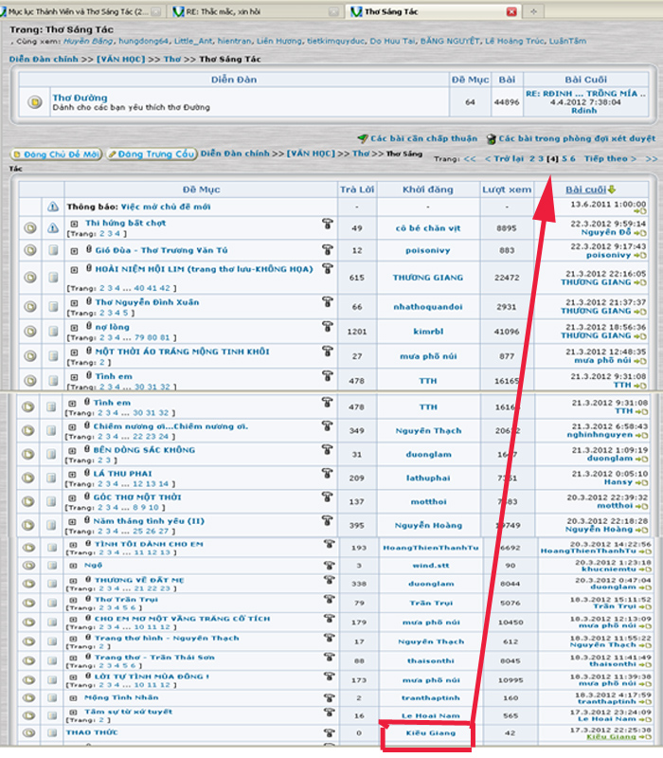Click the status icon in 'nợ lòng' row
This screenshot has width=663, height=758.
click(x=30, y=331)
